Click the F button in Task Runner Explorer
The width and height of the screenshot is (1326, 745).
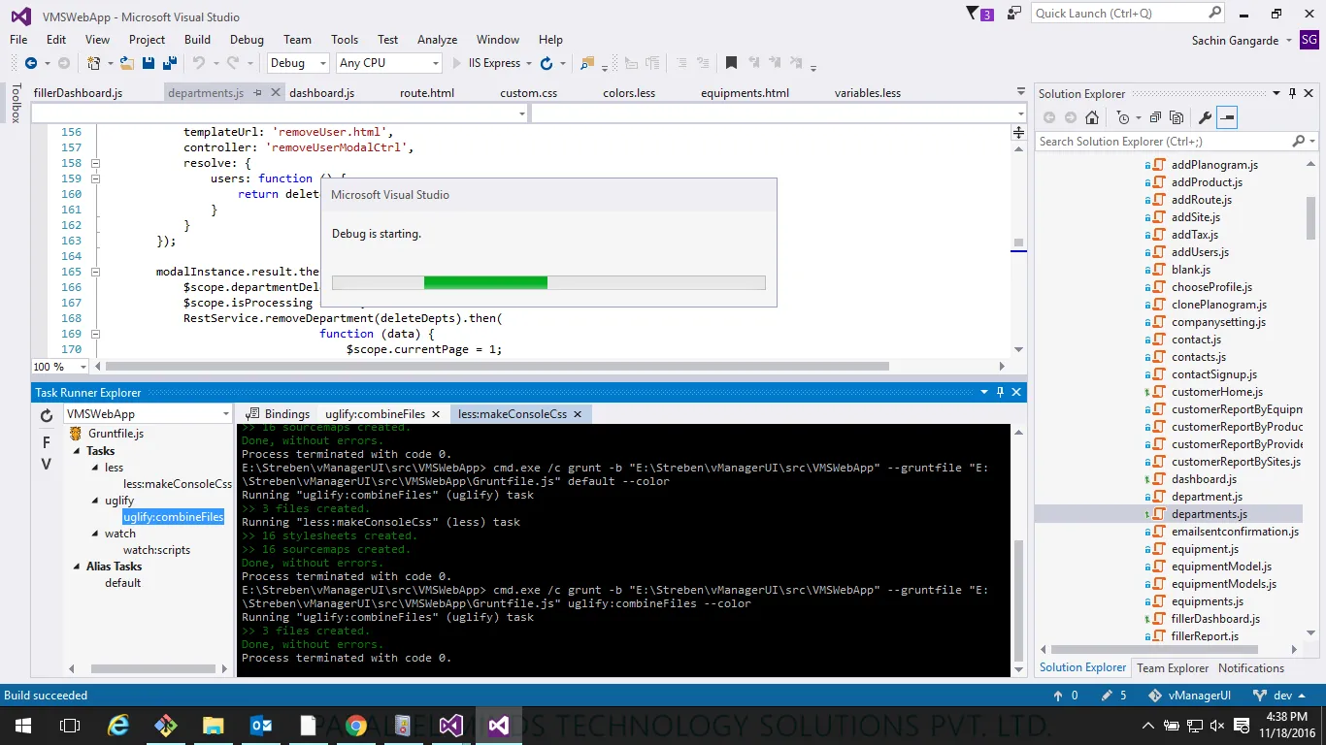(46, 442)
